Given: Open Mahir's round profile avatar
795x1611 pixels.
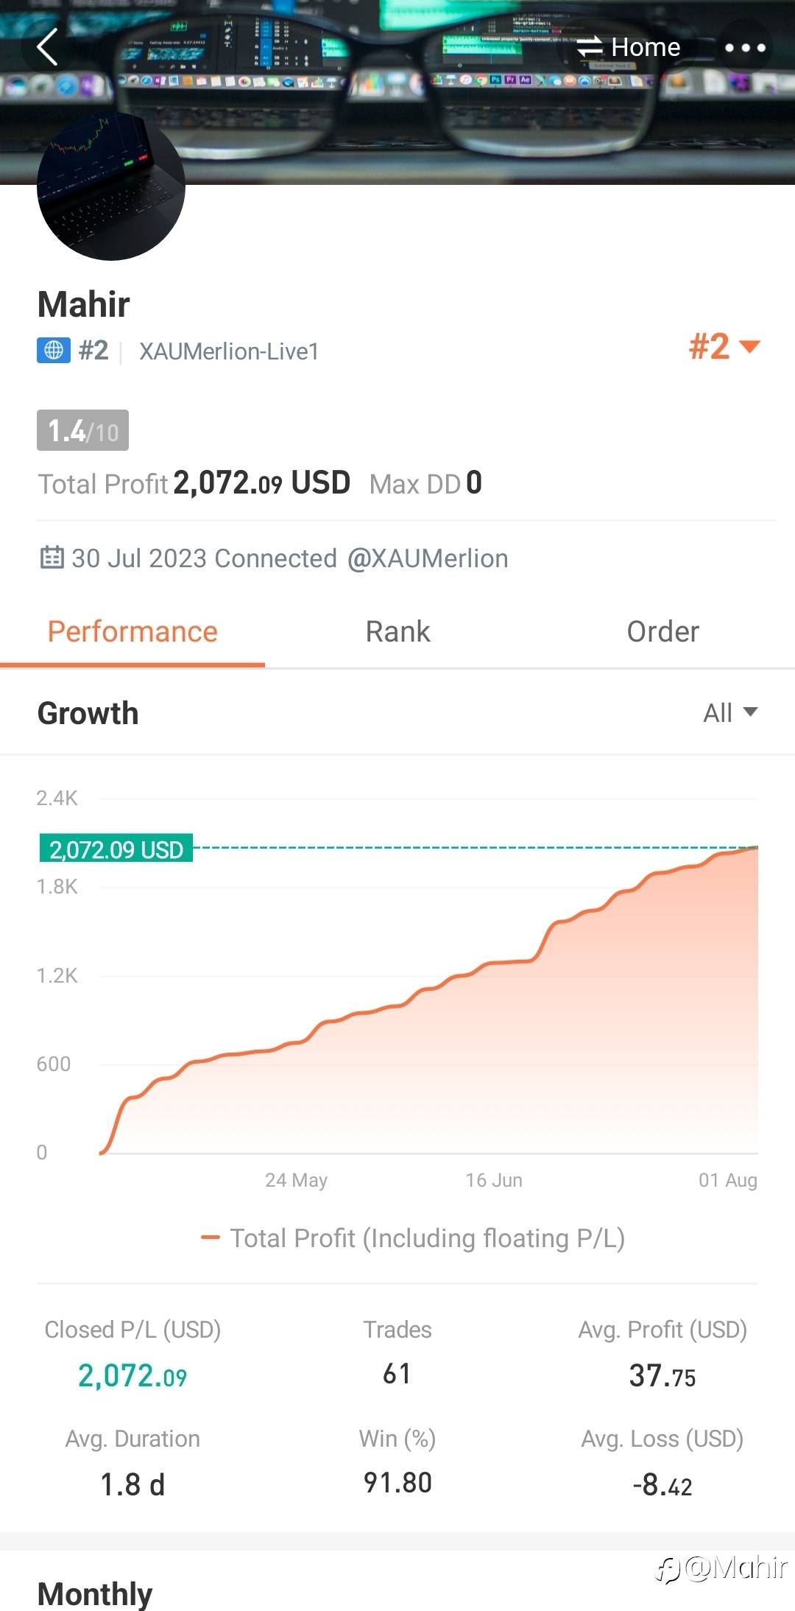Looking at the screenshot, I should pos(111,186).
